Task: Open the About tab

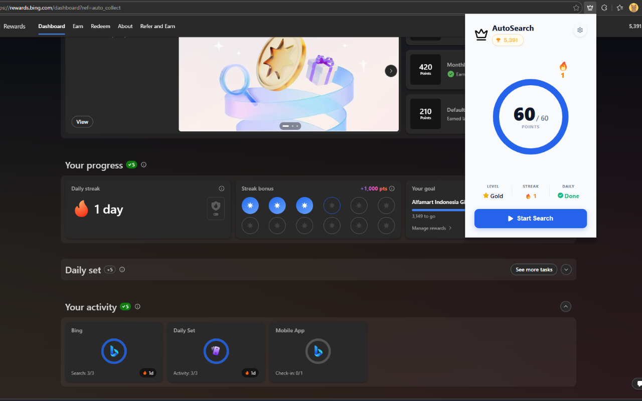Action: tap(125, 26)
